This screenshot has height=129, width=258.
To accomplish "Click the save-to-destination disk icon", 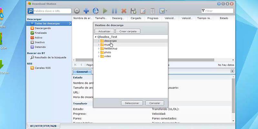I will coord(133,11).
